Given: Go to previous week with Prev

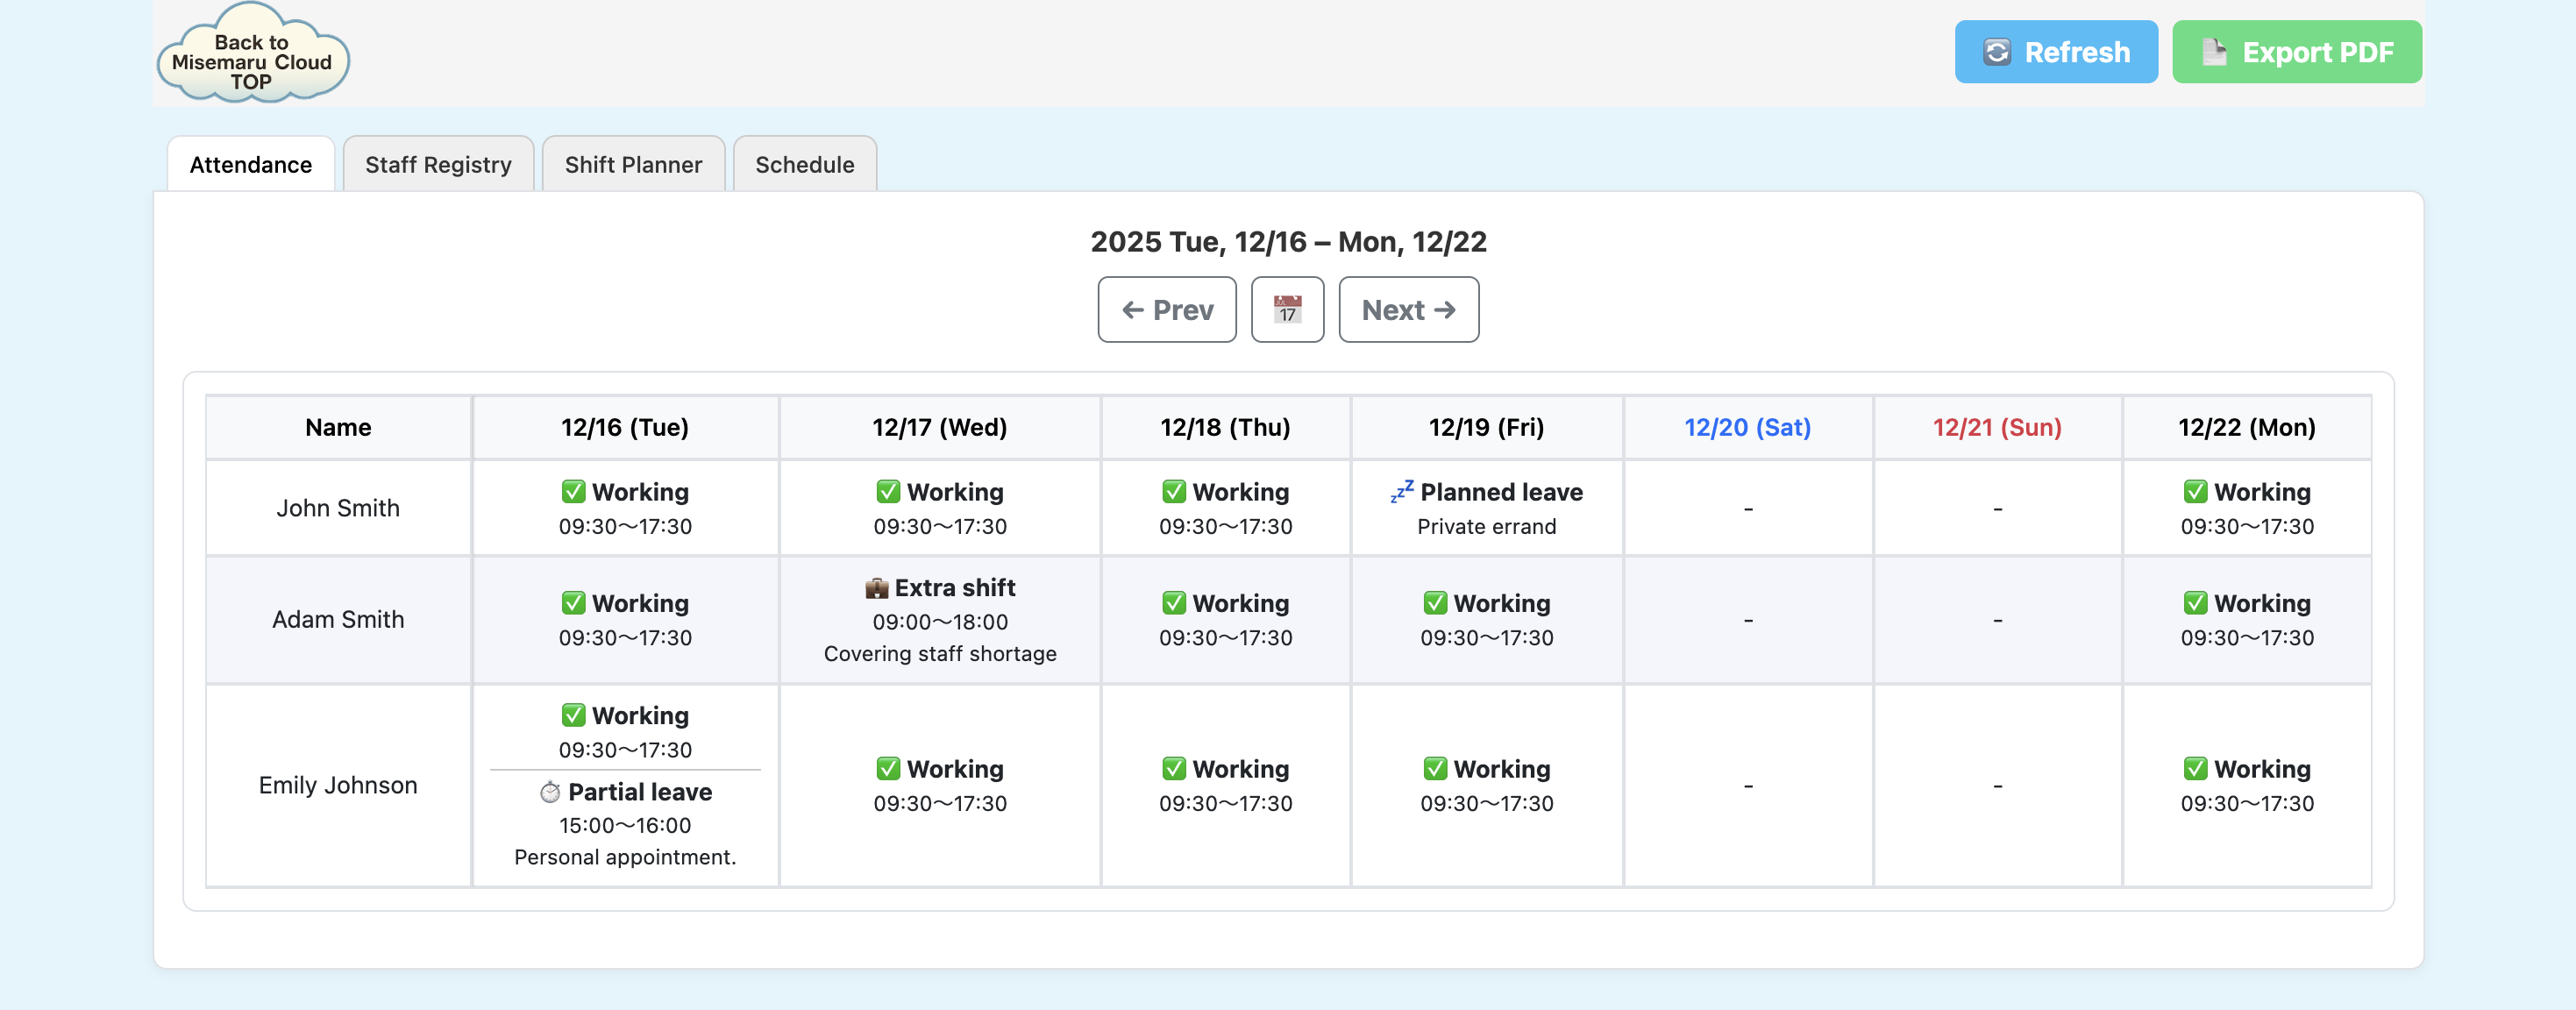Looking at the screenshot, I should click(1167, 310).
